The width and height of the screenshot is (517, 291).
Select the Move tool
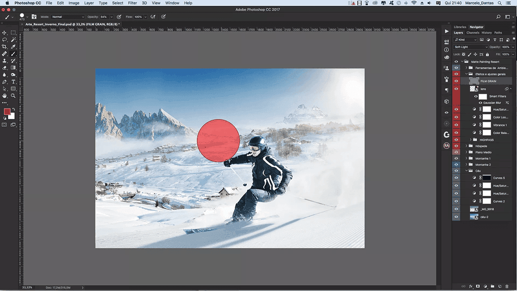click(5, 33)
